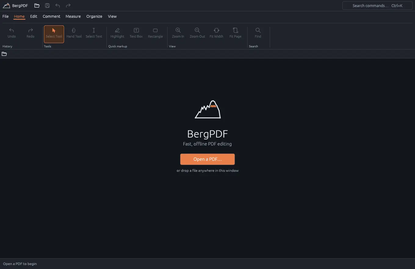The height and width of the screenshot is (269, 415).
Task: Activate the Select Tool
Action: 54,34
